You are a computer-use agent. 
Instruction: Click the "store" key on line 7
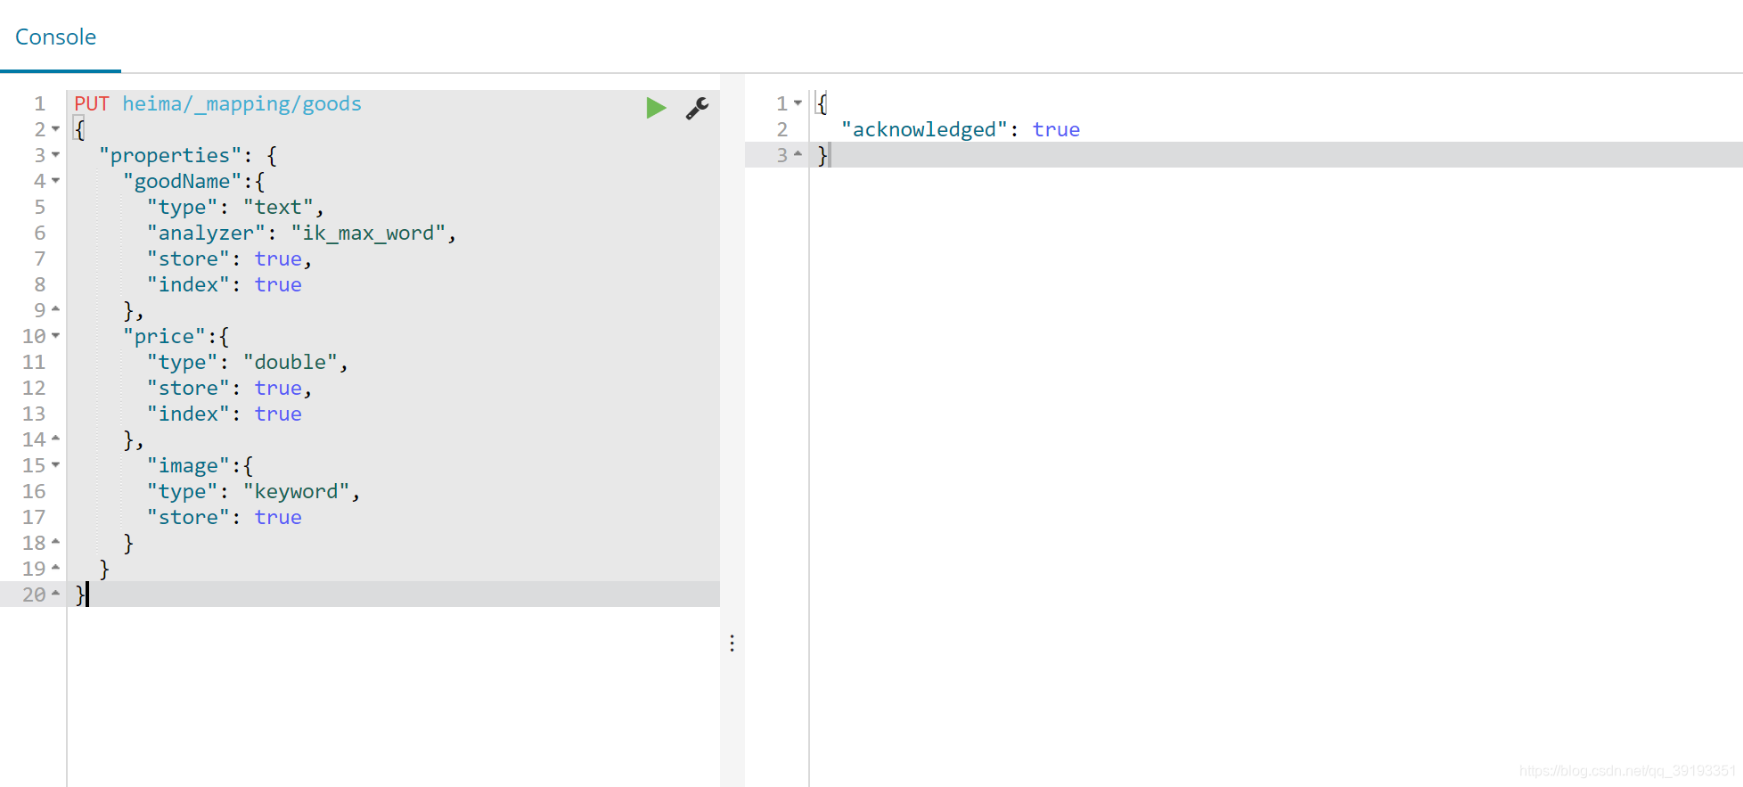188,258
